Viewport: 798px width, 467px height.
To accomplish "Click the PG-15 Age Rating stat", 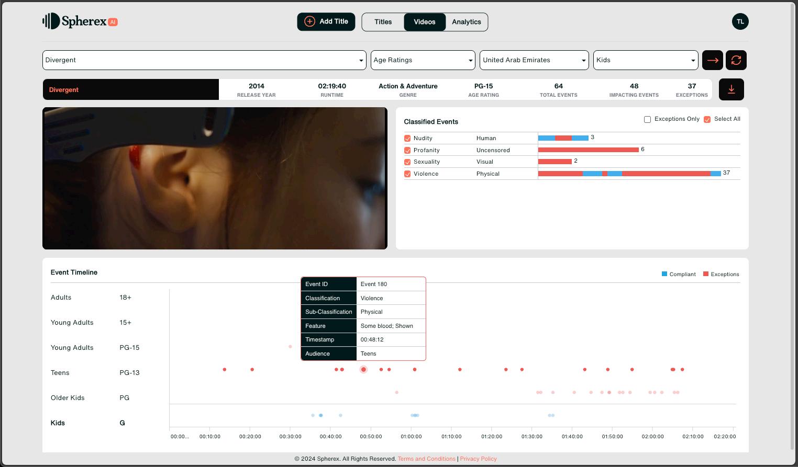I will pos(484,89).
